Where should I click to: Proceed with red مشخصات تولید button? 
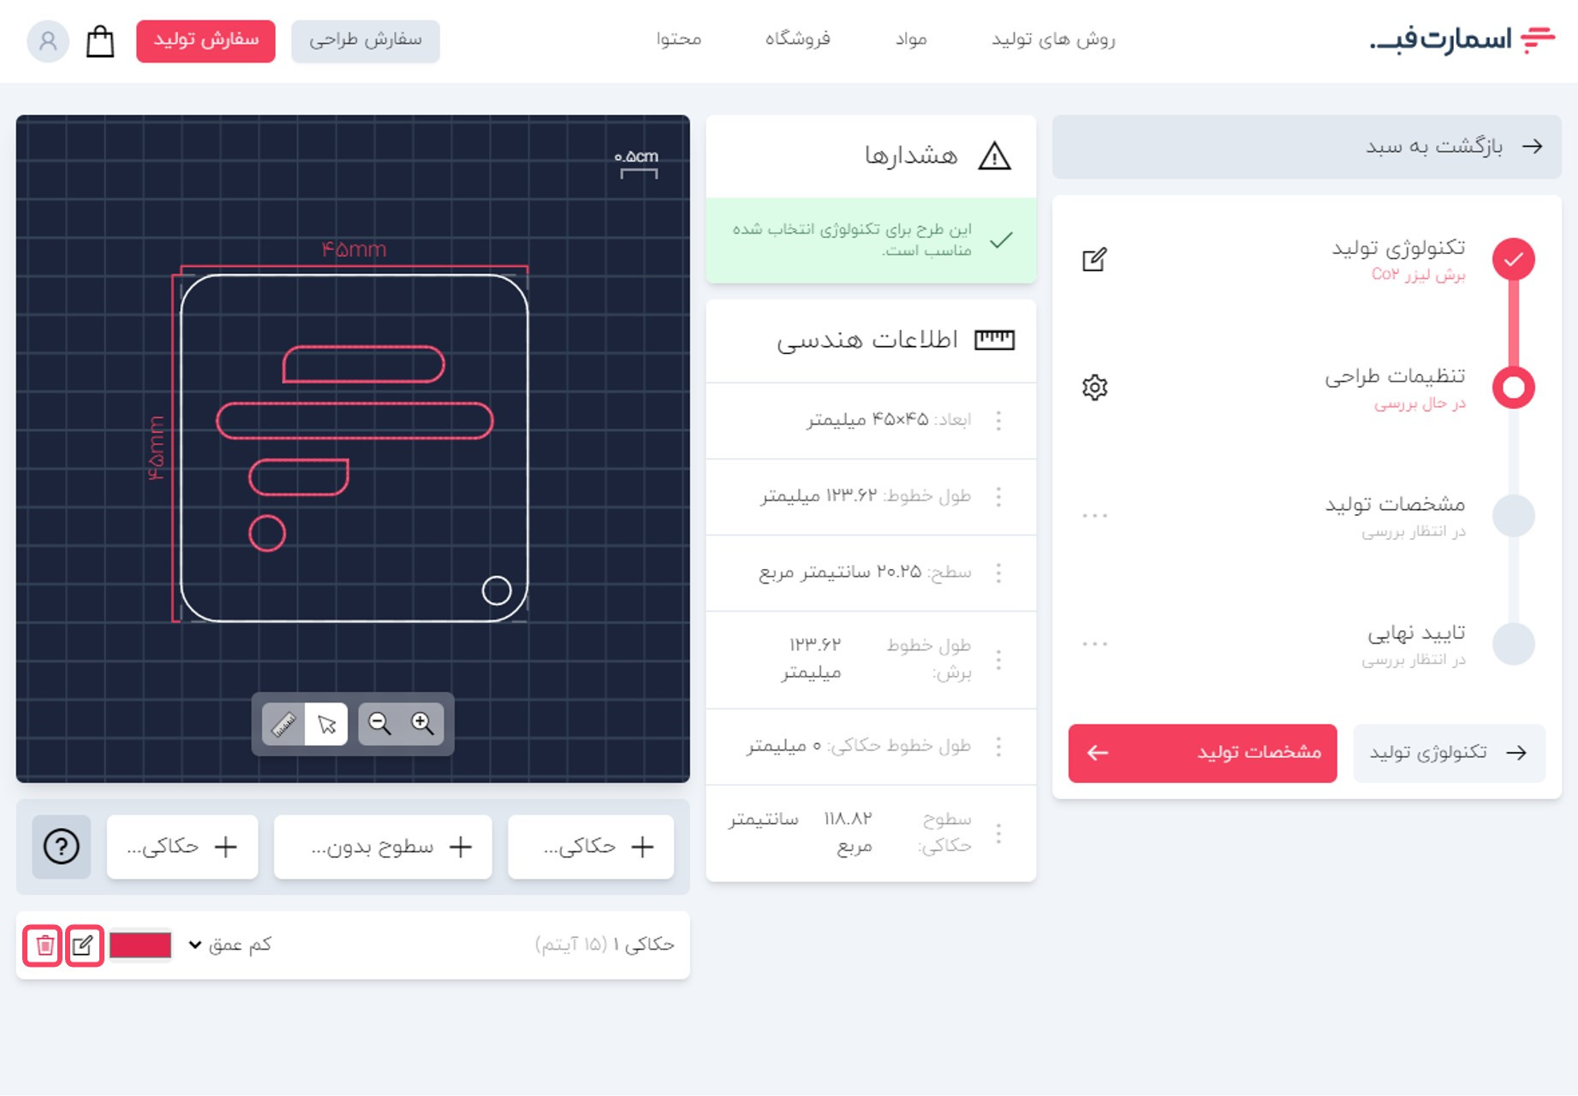point(1202,753)
